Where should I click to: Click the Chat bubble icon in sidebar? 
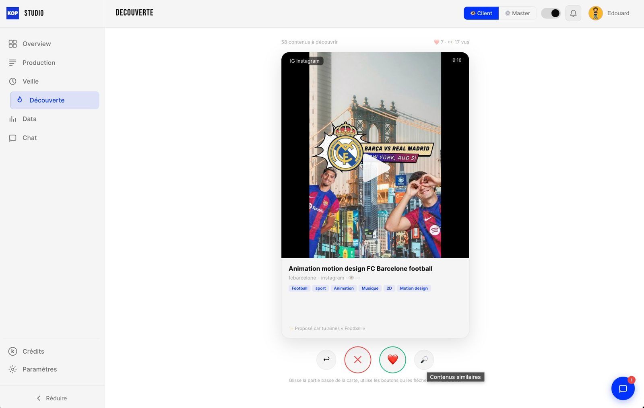point(13,138)
